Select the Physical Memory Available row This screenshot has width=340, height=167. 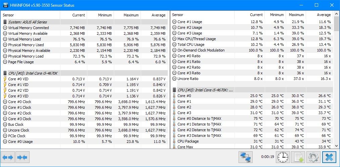point(84,51)
